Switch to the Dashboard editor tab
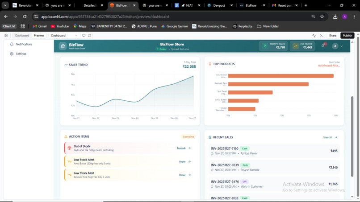The image size is (360, 202). 22,36
